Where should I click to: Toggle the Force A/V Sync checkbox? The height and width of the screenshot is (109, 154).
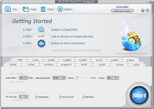(x=60, y=97)
